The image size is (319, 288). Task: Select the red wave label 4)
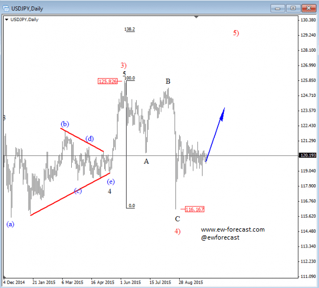pyautogui.click(x=178, y=232)
